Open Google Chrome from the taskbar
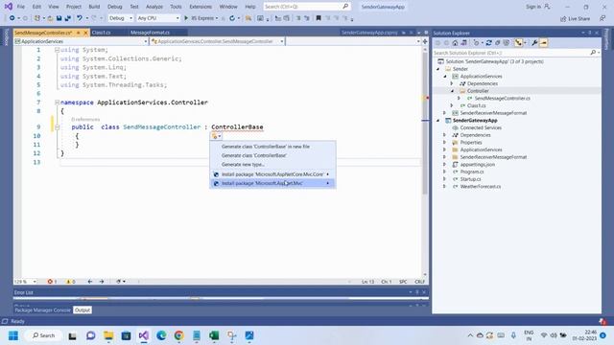The image size is (614, 345). pos(179,335)
